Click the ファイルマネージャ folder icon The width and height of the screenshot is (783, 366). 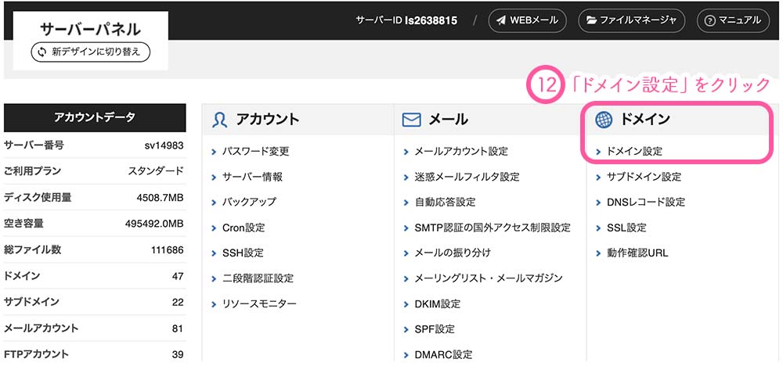coord(590,20)
